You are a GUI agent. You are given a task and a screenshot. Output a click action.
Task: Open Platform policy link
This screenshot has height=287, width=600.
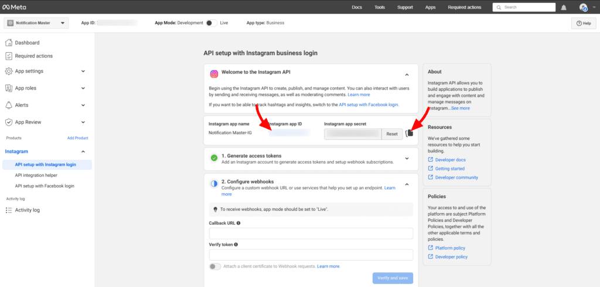(x=451, y=248)
